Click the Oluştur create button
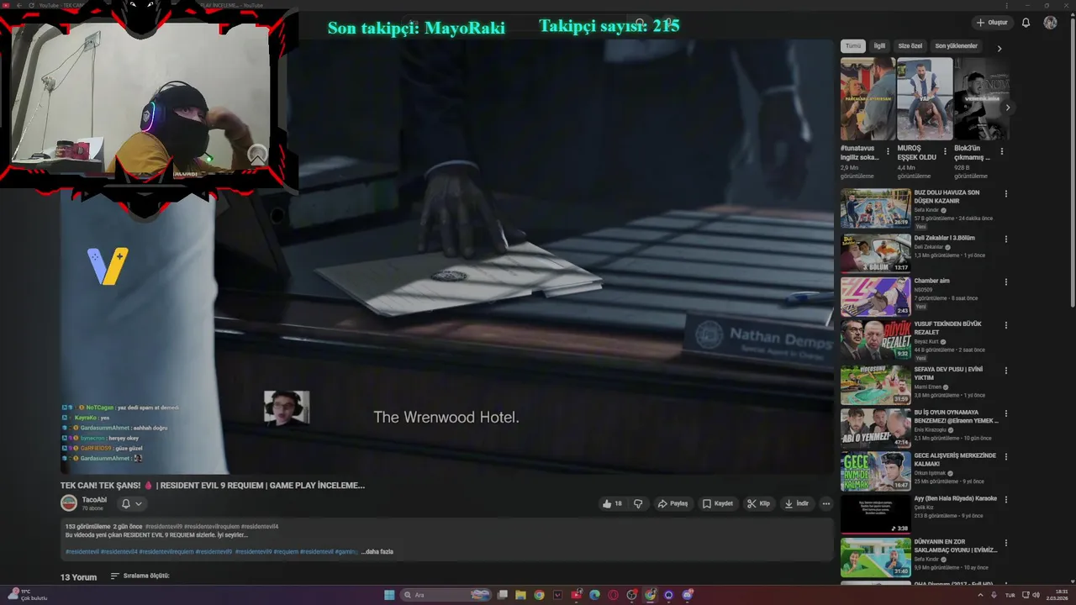The image size is (1076, 605). coord(991,23)
